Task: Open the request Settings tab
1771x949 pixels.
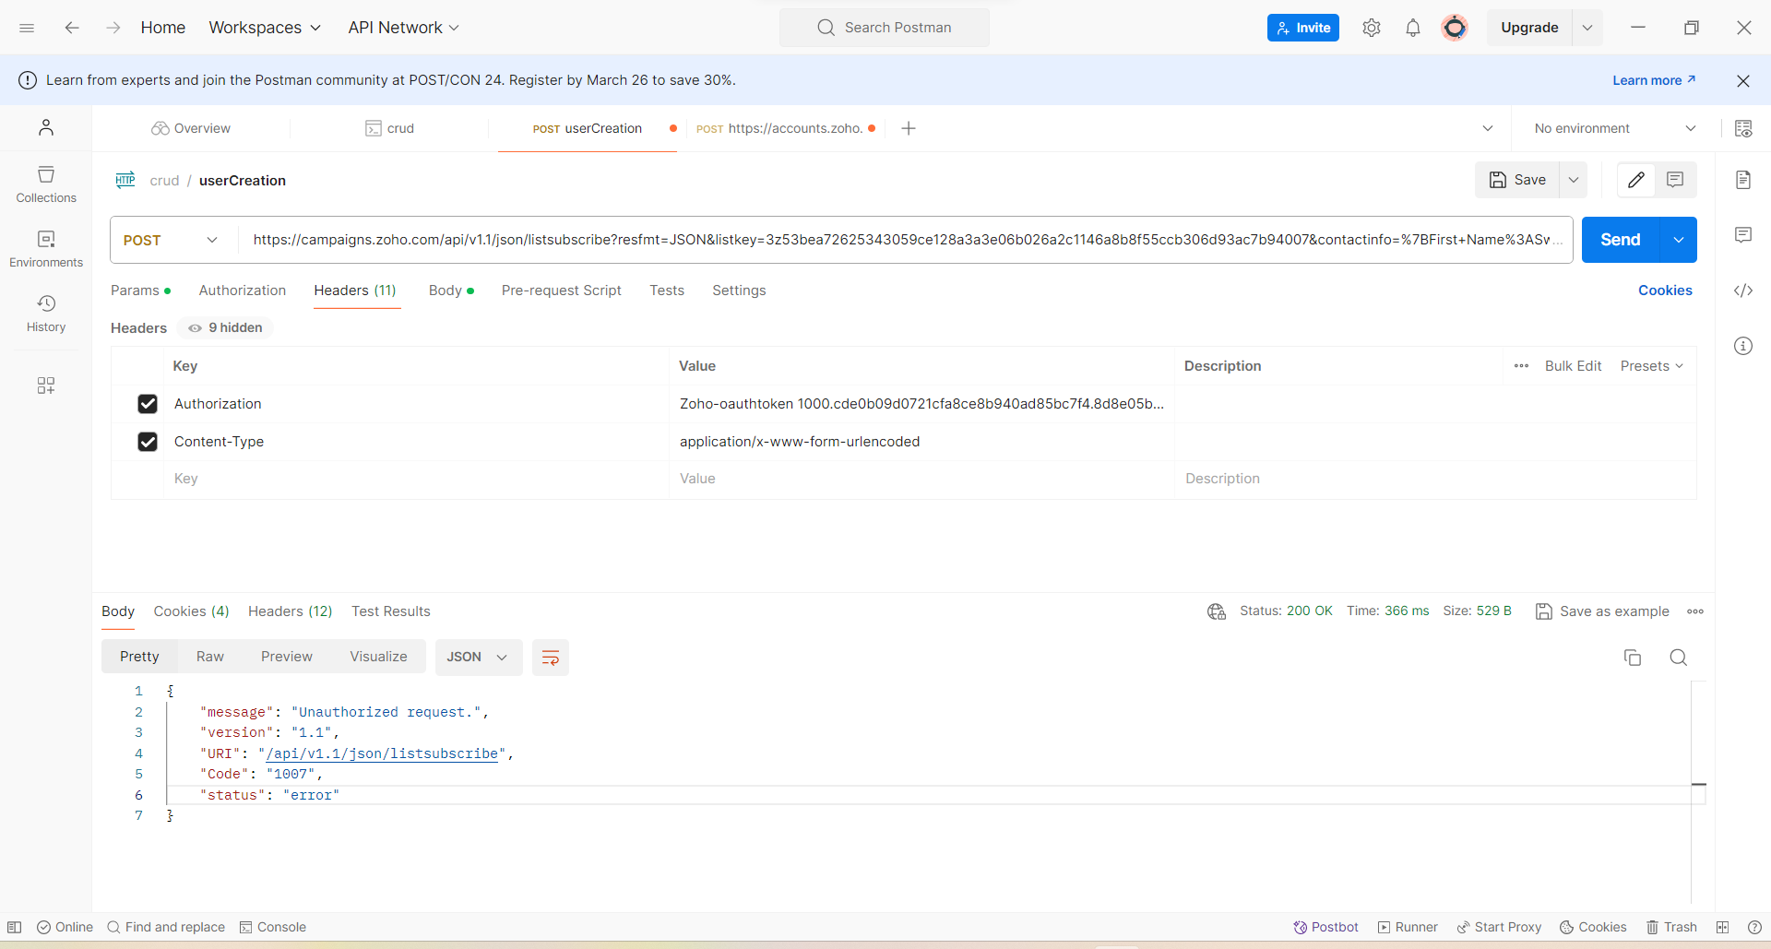Action: point(739,291)
